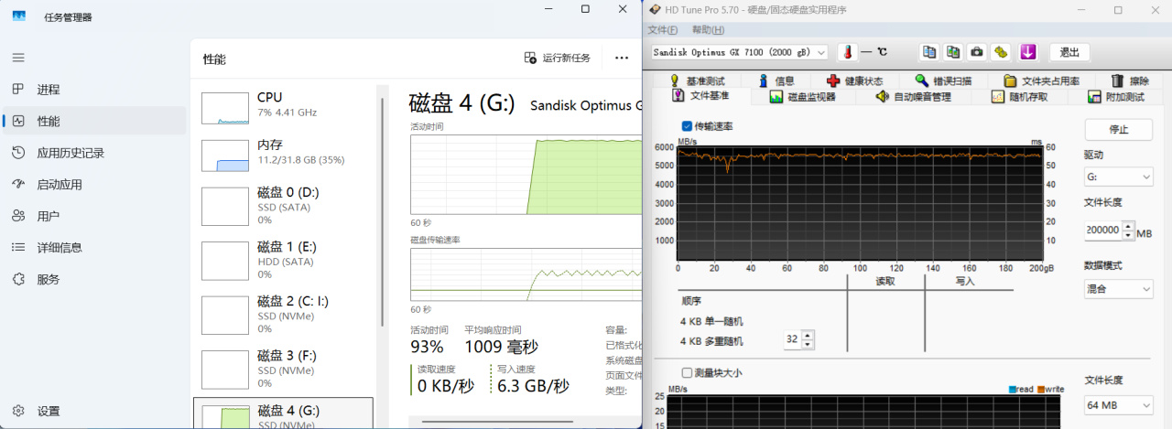This screenshot has height=429, width=1172.
Task: Click the 6.3 GB/秒 write speed value
Action: (x=533, y=385)
